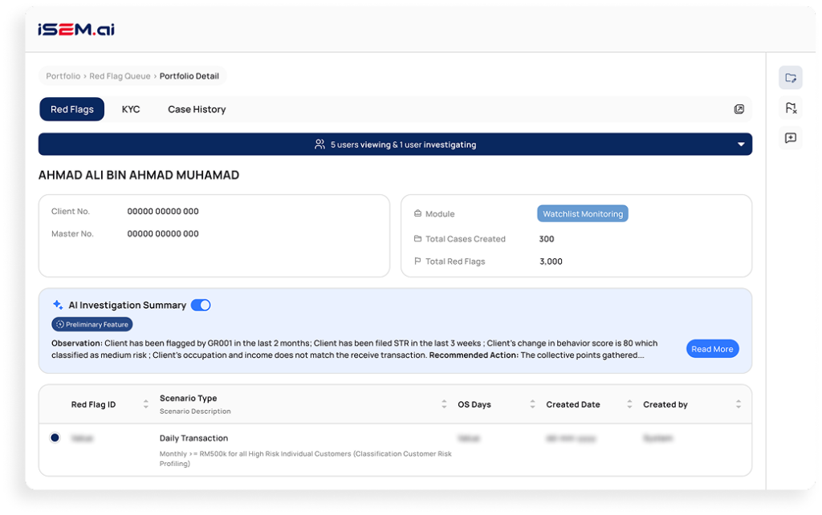This screenshot has width=822, height=515.
Task: Click the remove flag icon in right sidebar
Action: coord(791,107)
